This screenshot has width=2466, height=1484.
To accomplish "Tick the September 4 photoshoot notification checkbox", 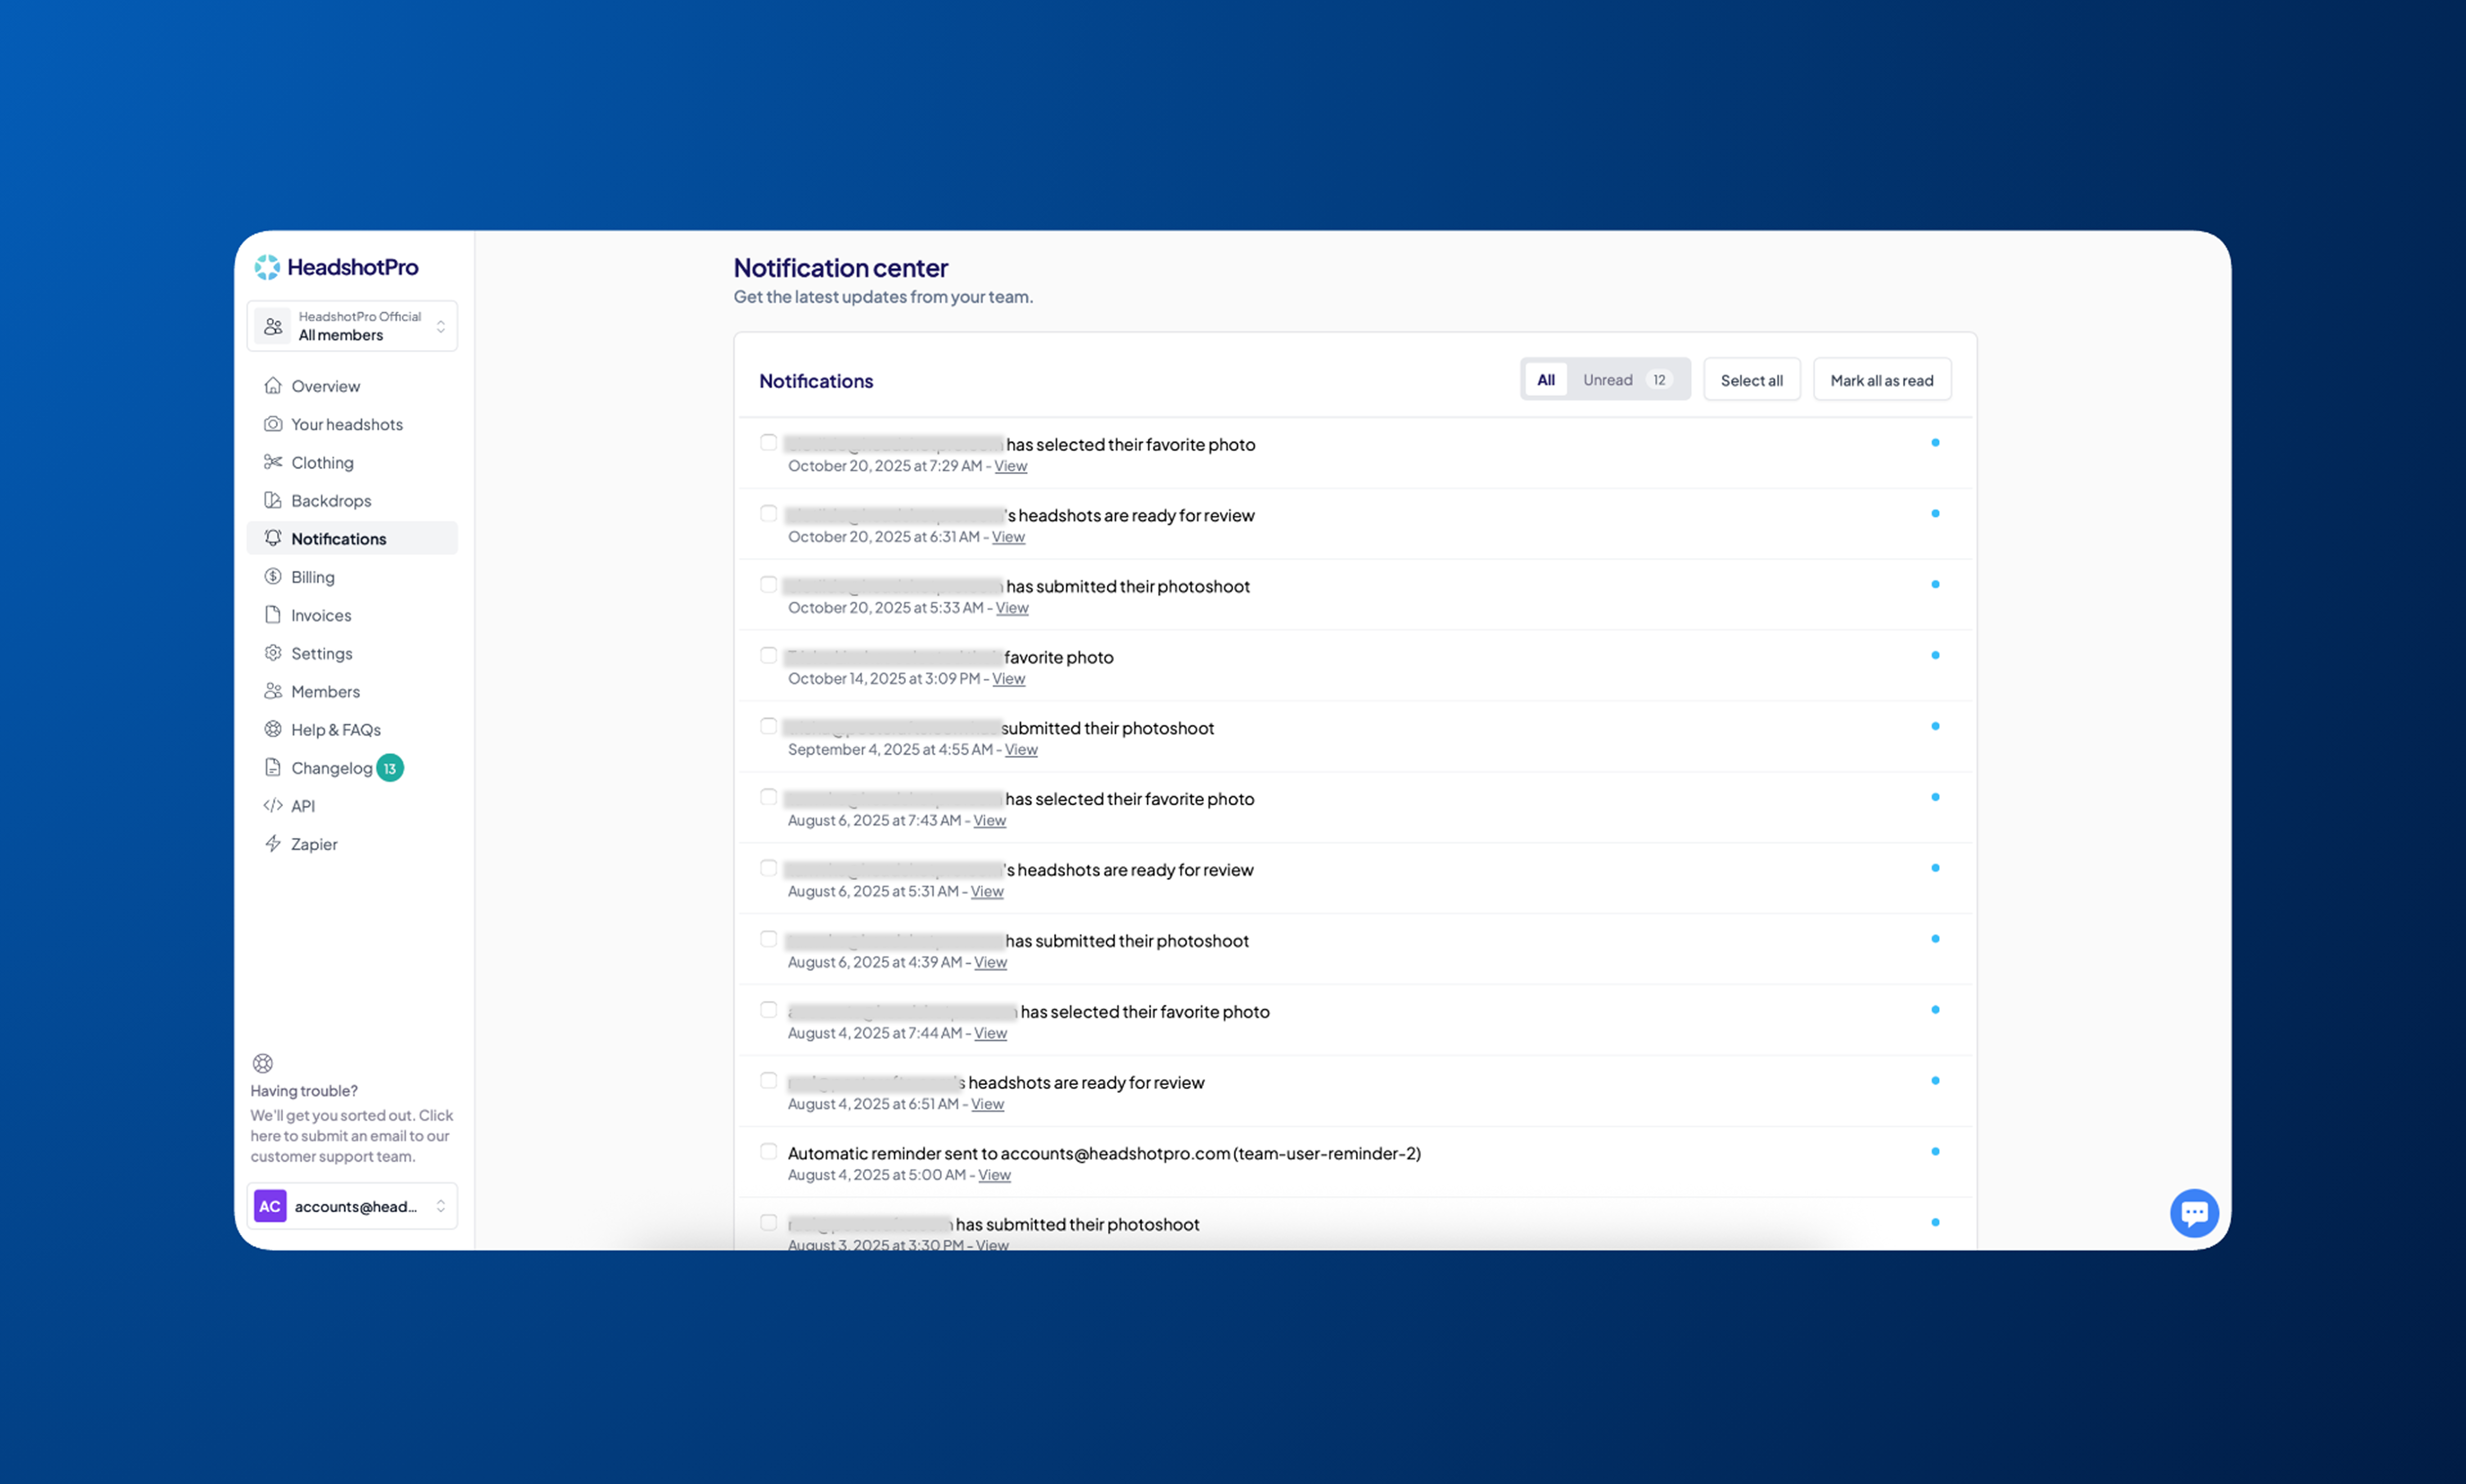I will click(768, 726).
